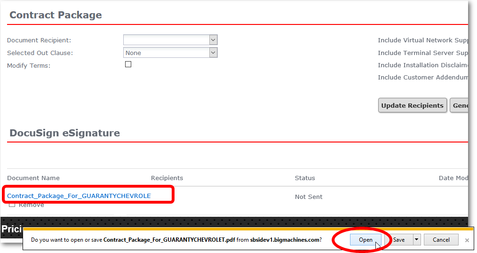This screenshot has width=477, height=253.
Task: Toggle the Remove checkbox under the document
Action: click(12, 205)
